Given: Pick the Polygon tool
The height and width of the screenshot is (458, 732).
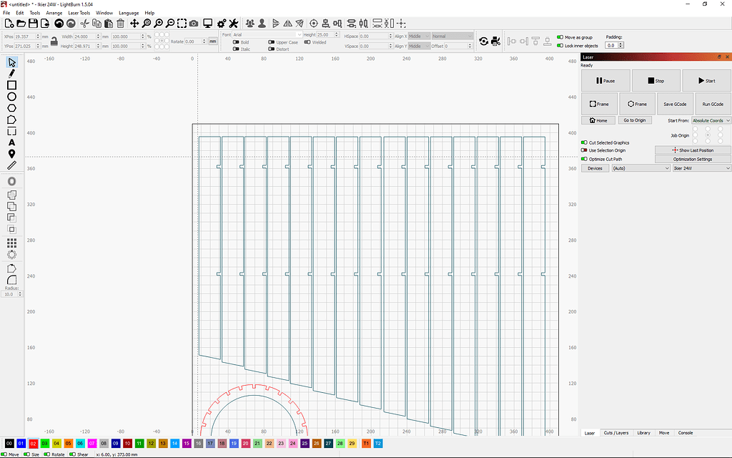Looking at the screenshot, I should (11, 108).
